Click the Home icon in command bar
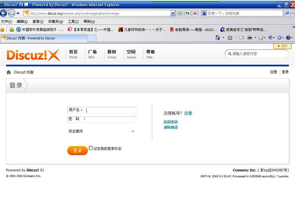 (x=218, y=38)
